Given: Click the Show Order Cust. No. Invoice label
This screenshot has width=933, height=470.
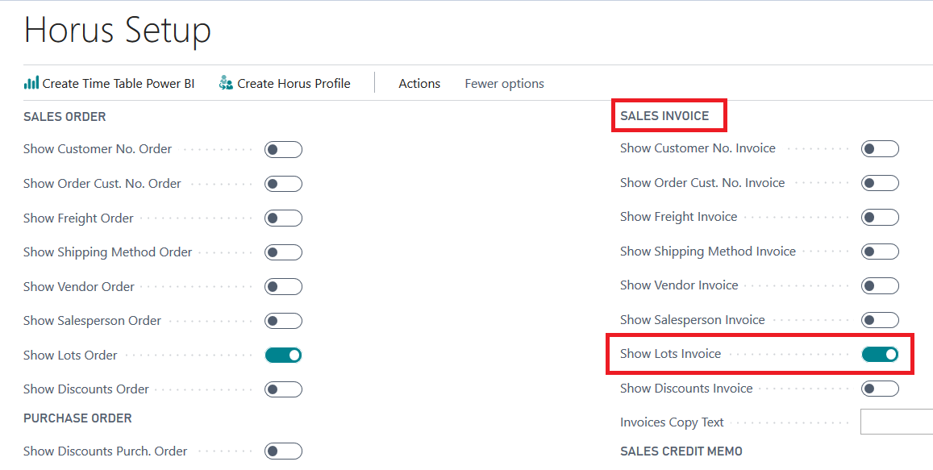Looking at the screenshot, I should 702,183.
